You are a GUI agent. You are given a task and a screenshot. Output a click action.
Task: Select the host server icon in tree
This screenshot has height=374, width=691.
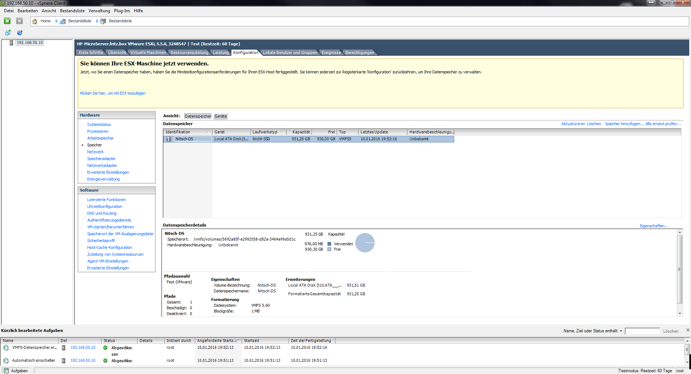coord(11,43)
